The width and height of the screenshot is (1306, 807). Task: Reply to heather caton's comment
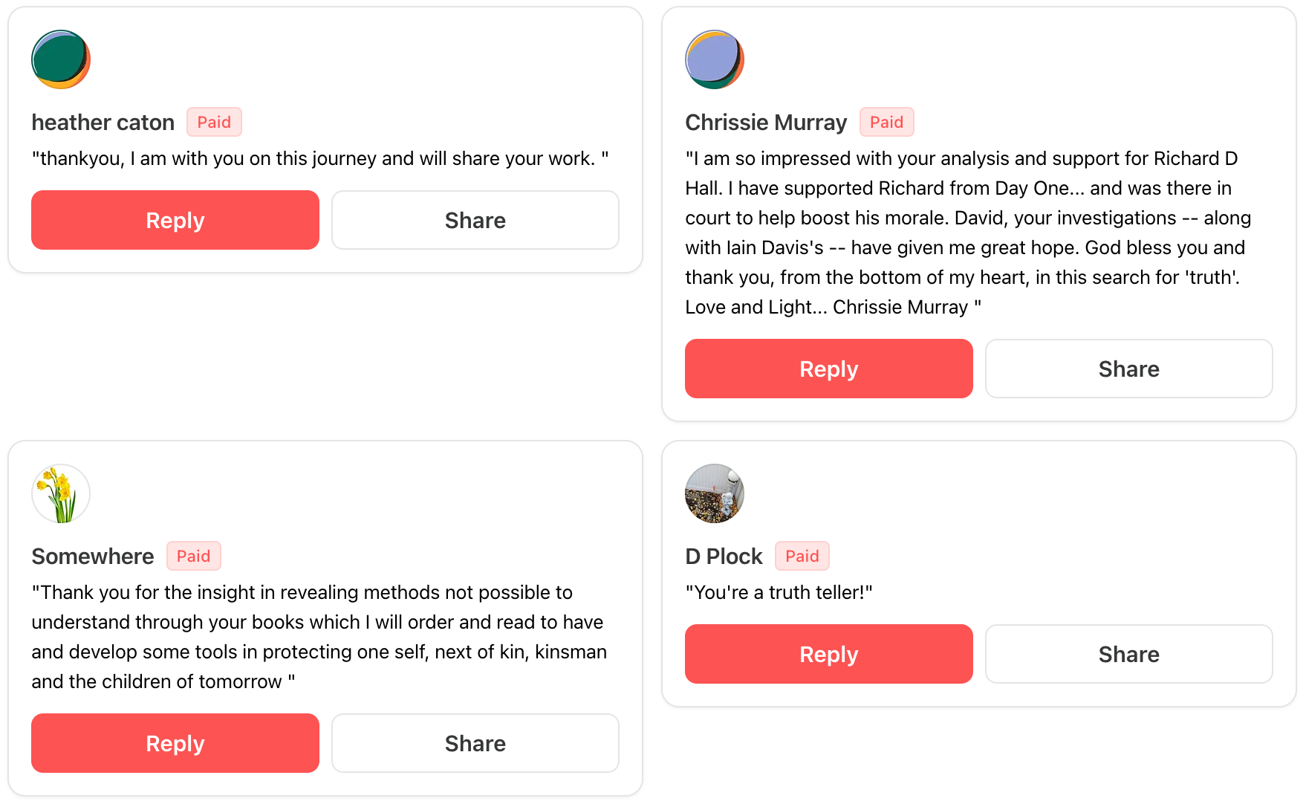[175, 220]
